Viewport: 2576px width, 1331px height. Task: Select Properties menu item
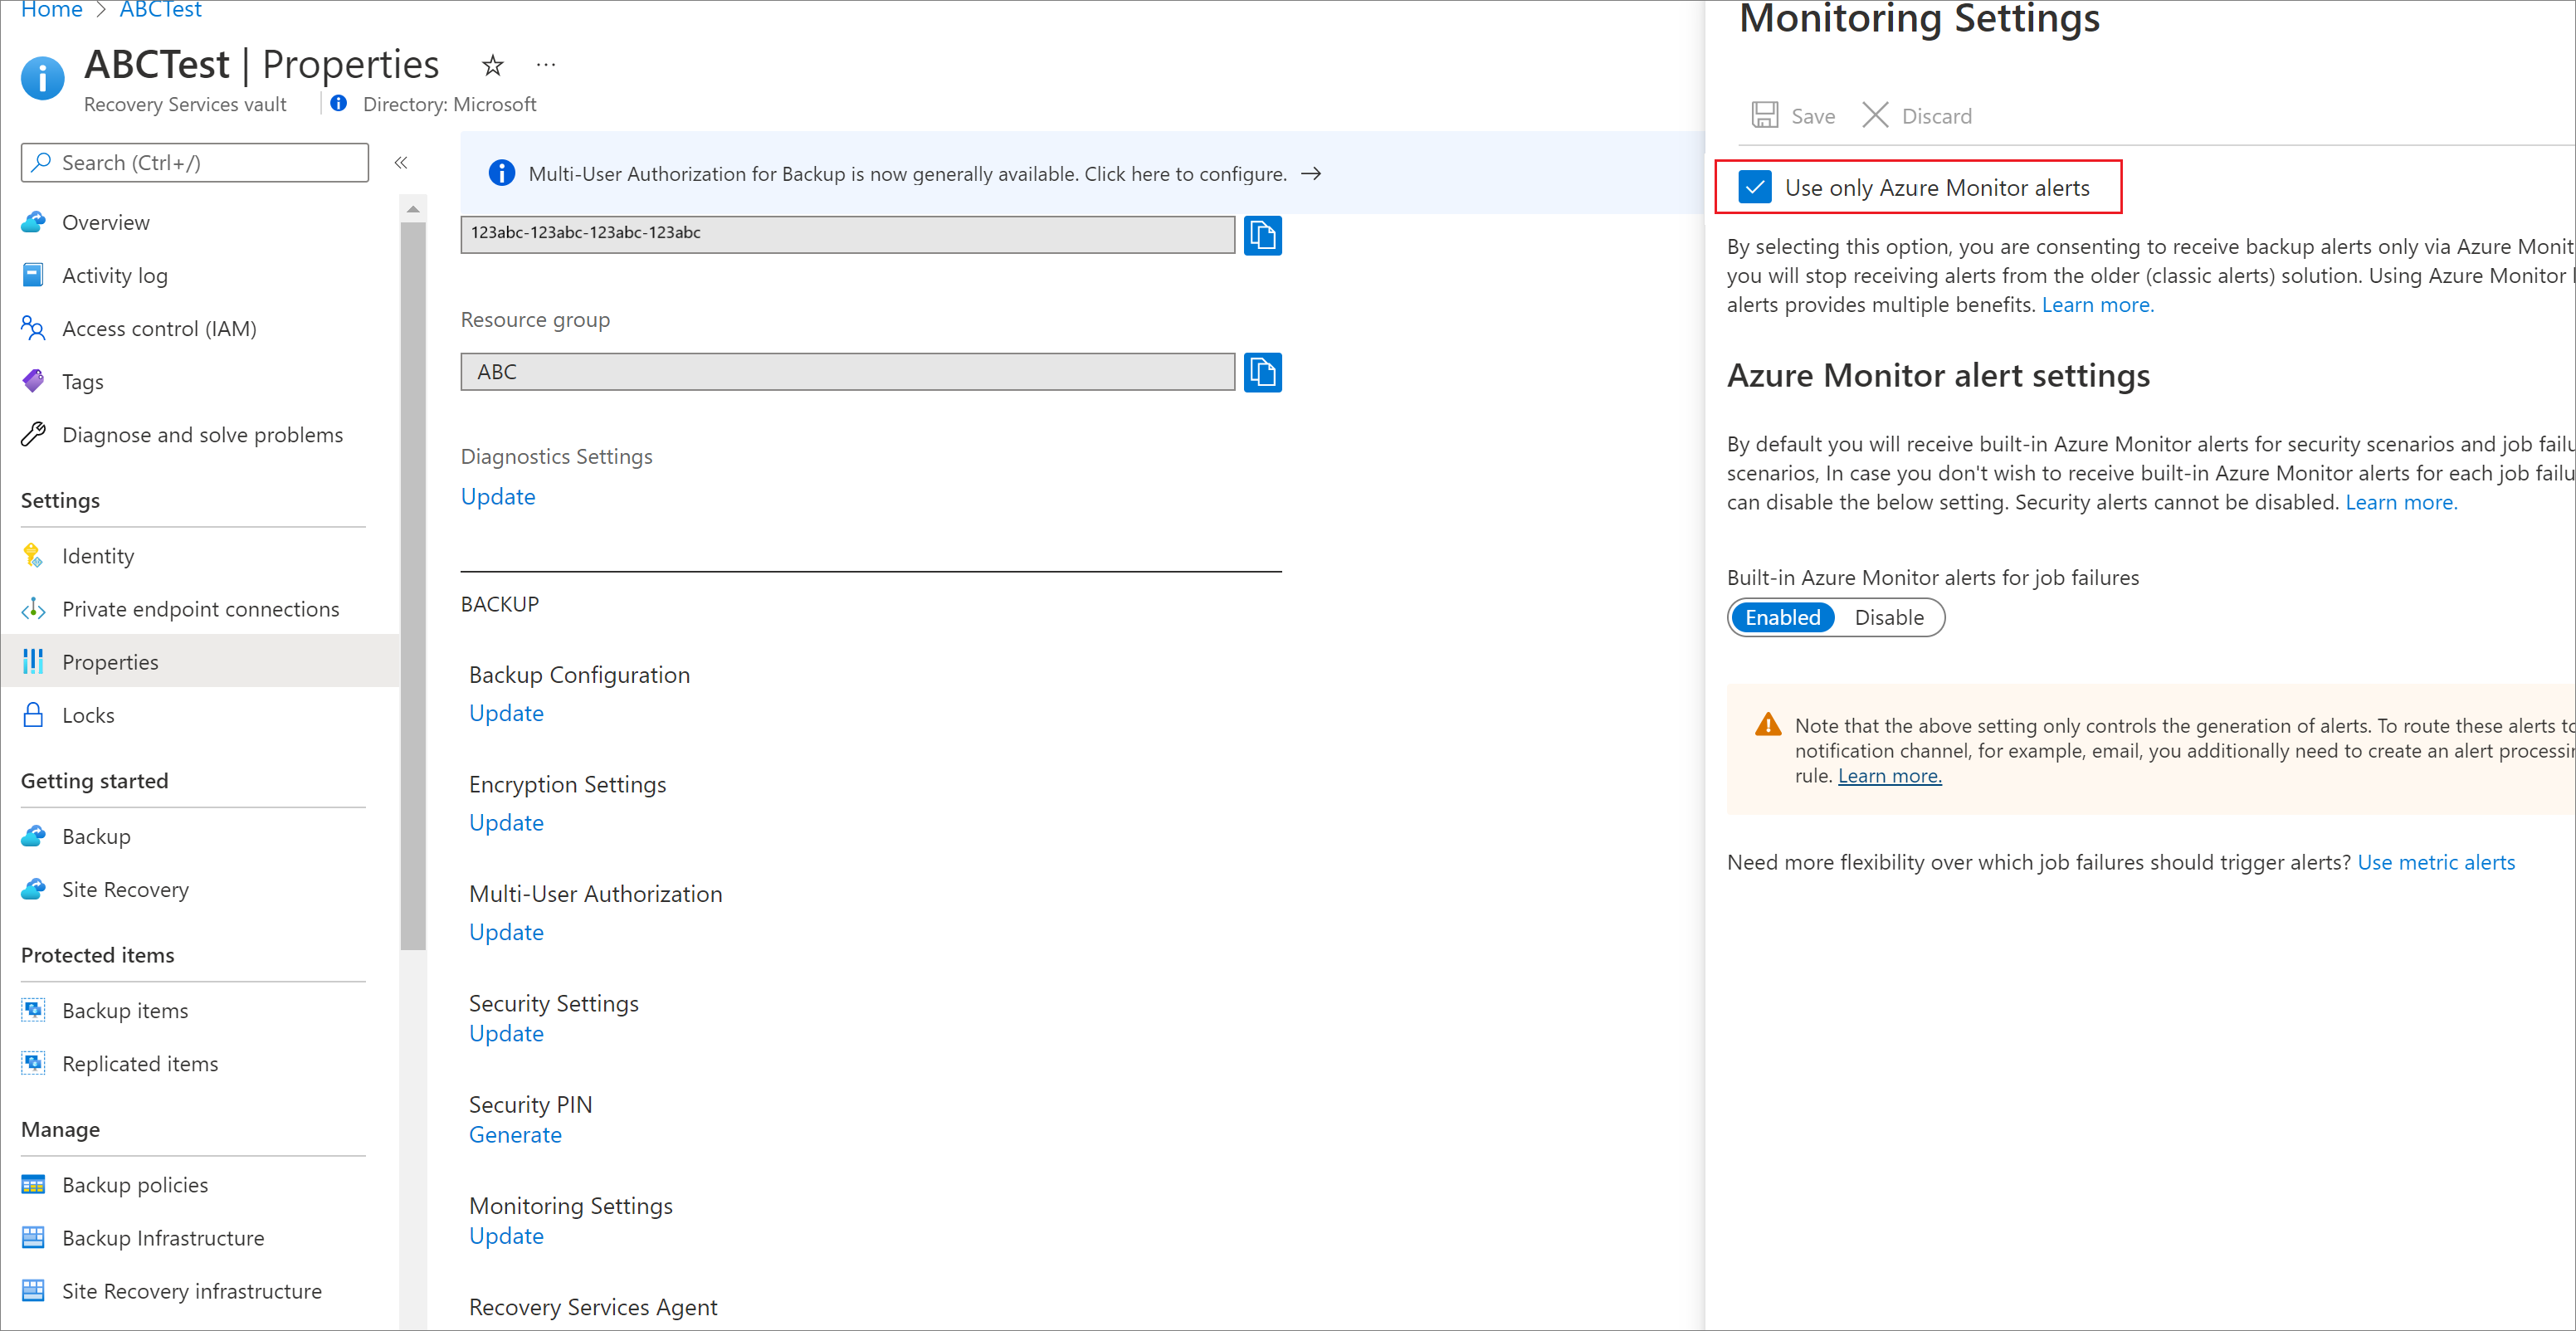coord(110,661)
